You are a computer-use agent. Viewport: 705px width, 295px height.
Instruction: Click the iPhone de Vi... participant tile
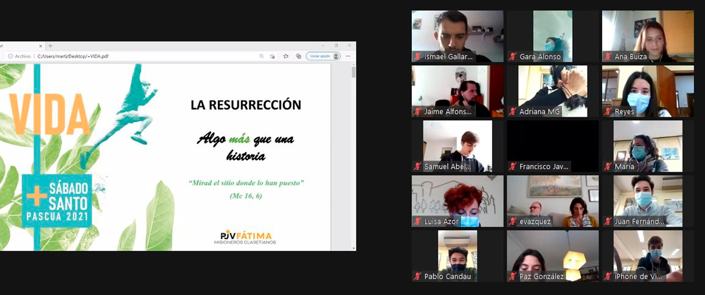point(648,253)
